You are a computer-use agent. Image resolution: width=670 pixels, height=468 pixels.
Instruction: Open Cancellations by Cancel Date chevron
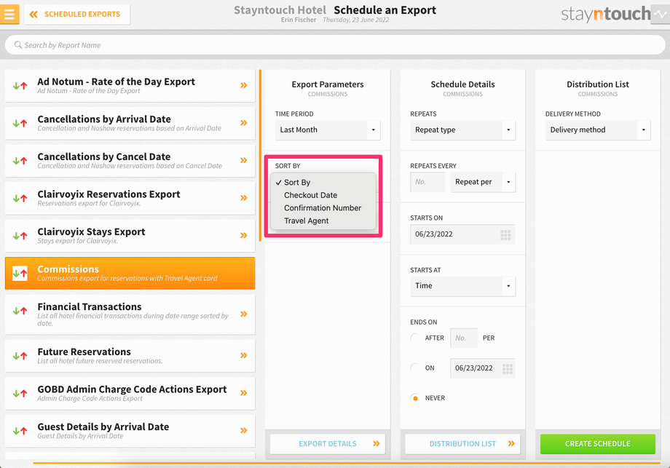pyautogui.click(x=243, y=161)
